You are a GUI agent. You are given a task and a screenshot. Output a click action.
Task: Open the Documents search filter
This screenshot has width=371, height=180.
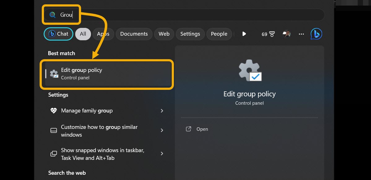pyautogui.click(x=134, y=34)
